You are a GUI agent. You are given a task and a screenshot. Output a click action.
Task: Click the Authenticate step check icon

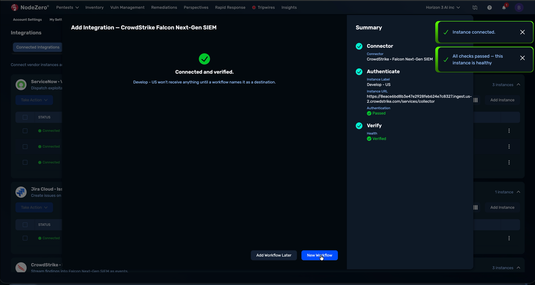pos(359,72)
